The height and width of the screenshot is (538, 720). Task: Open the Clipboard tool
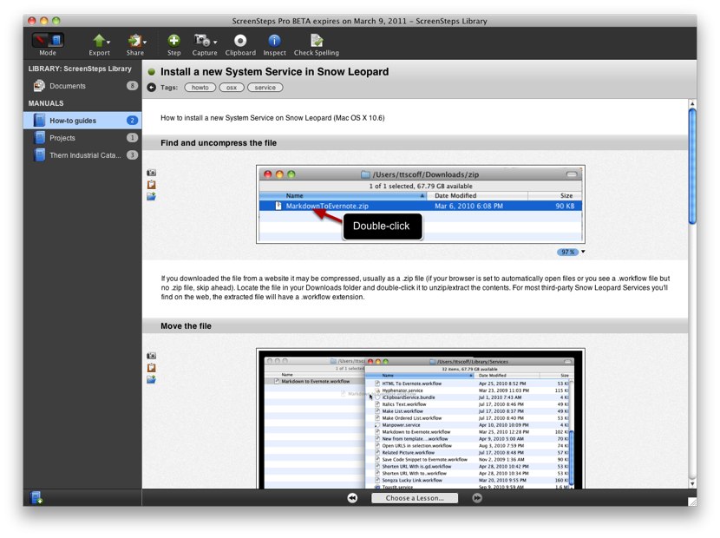click(240, 40)
